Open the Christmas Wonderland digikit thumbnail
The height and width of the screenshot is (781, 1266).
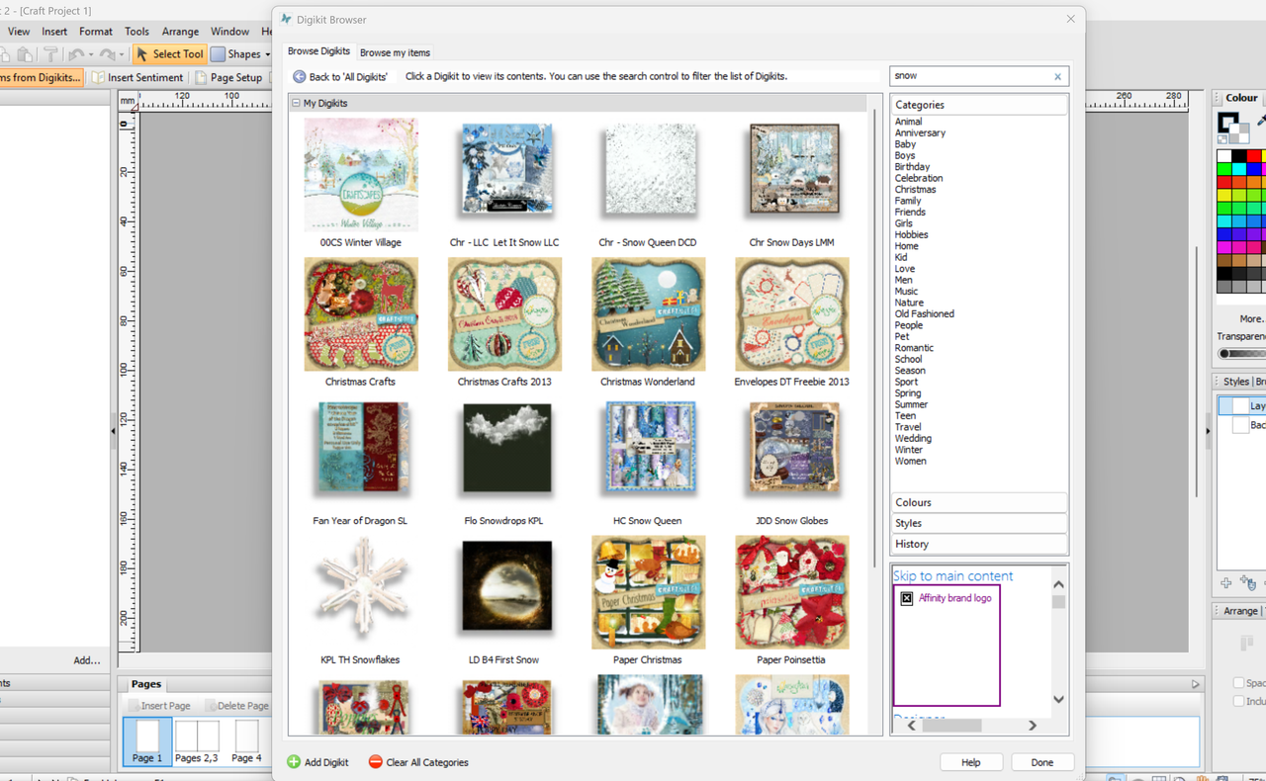click(x=648, y=314)
